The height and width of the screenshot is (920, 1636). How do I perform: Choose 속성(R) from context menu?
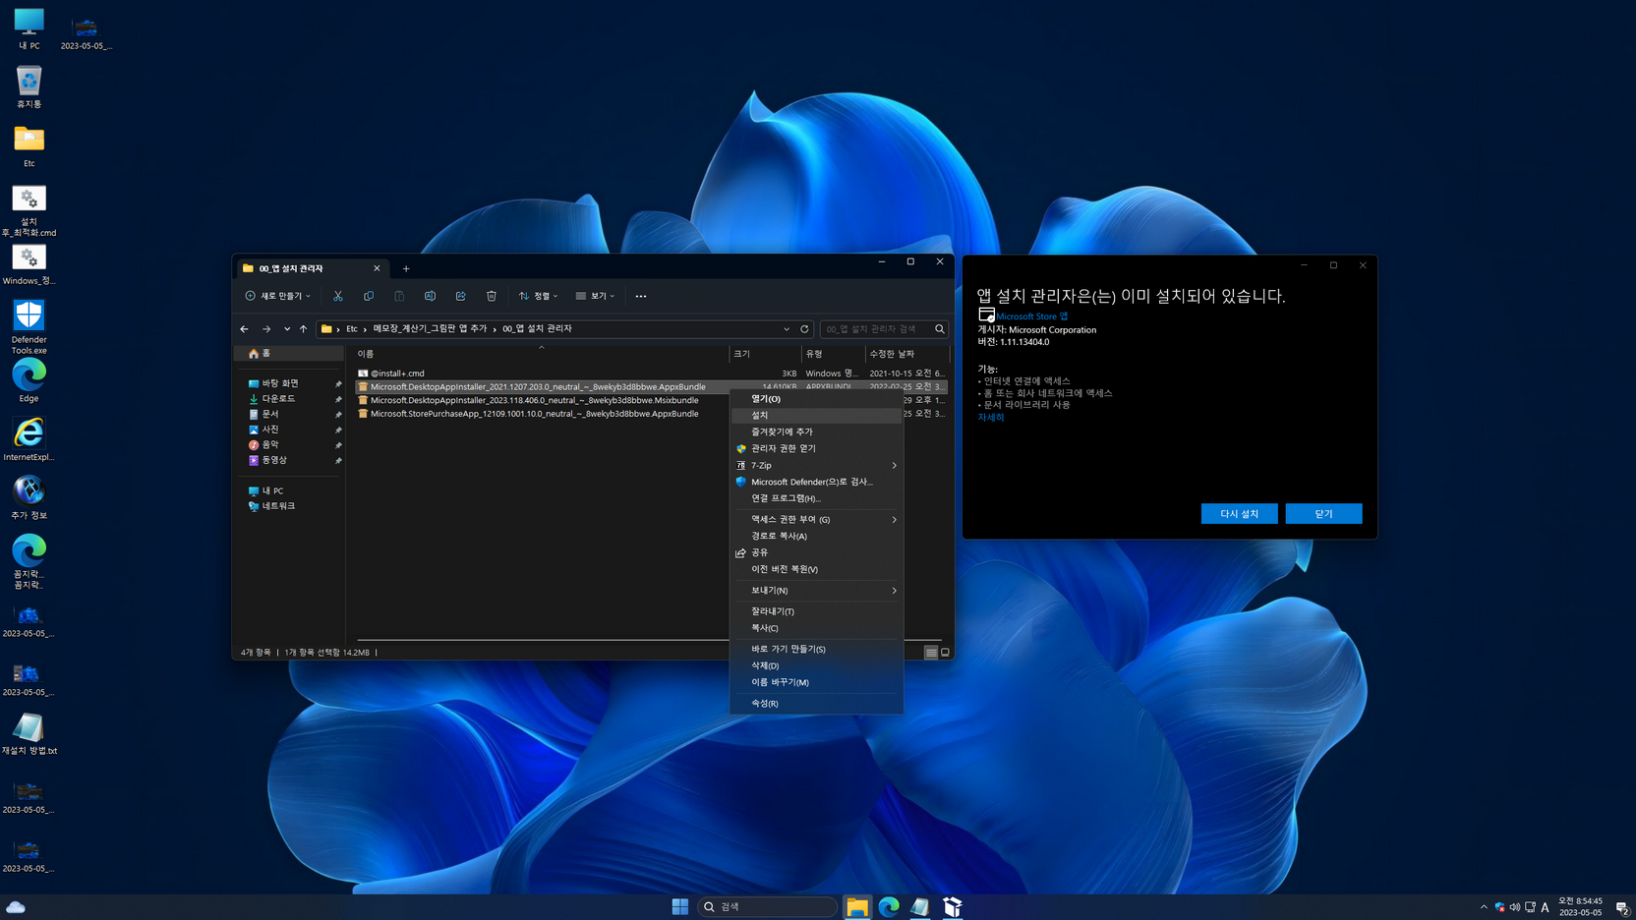pyautogui.click(x=817, y=704)
